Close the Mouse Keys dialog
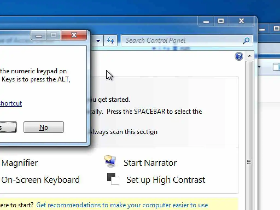280x210 pixels. (x=74, y=35)
